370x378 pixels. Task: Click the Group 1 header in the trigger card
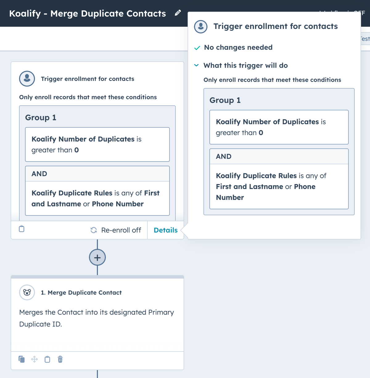point(40,118)
